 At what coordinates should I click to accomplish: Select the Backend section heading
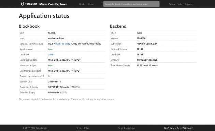click(118, 26)
